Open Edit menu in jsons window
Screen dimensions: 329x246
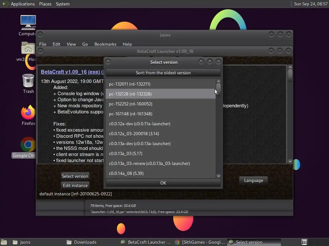pyautogui.click(x=56, y=44)
